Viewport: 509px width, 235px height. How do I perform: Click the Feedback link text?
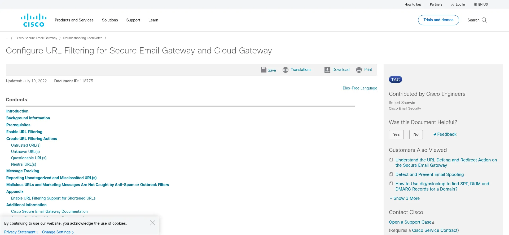(447, 134)
